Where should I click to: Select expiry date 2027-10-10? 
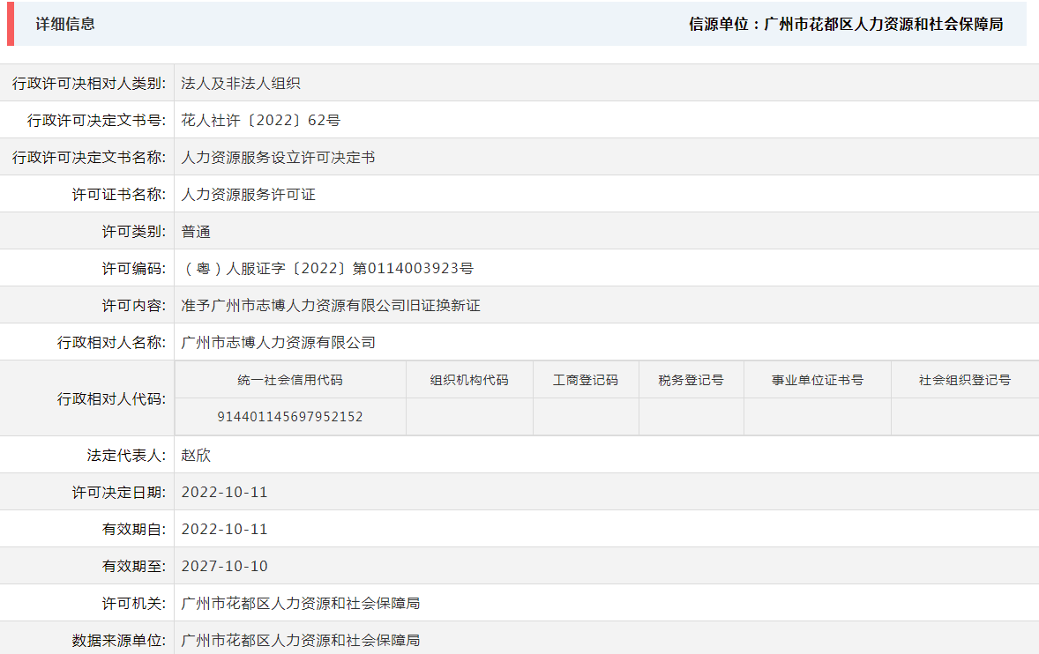(x=224, y=567)
